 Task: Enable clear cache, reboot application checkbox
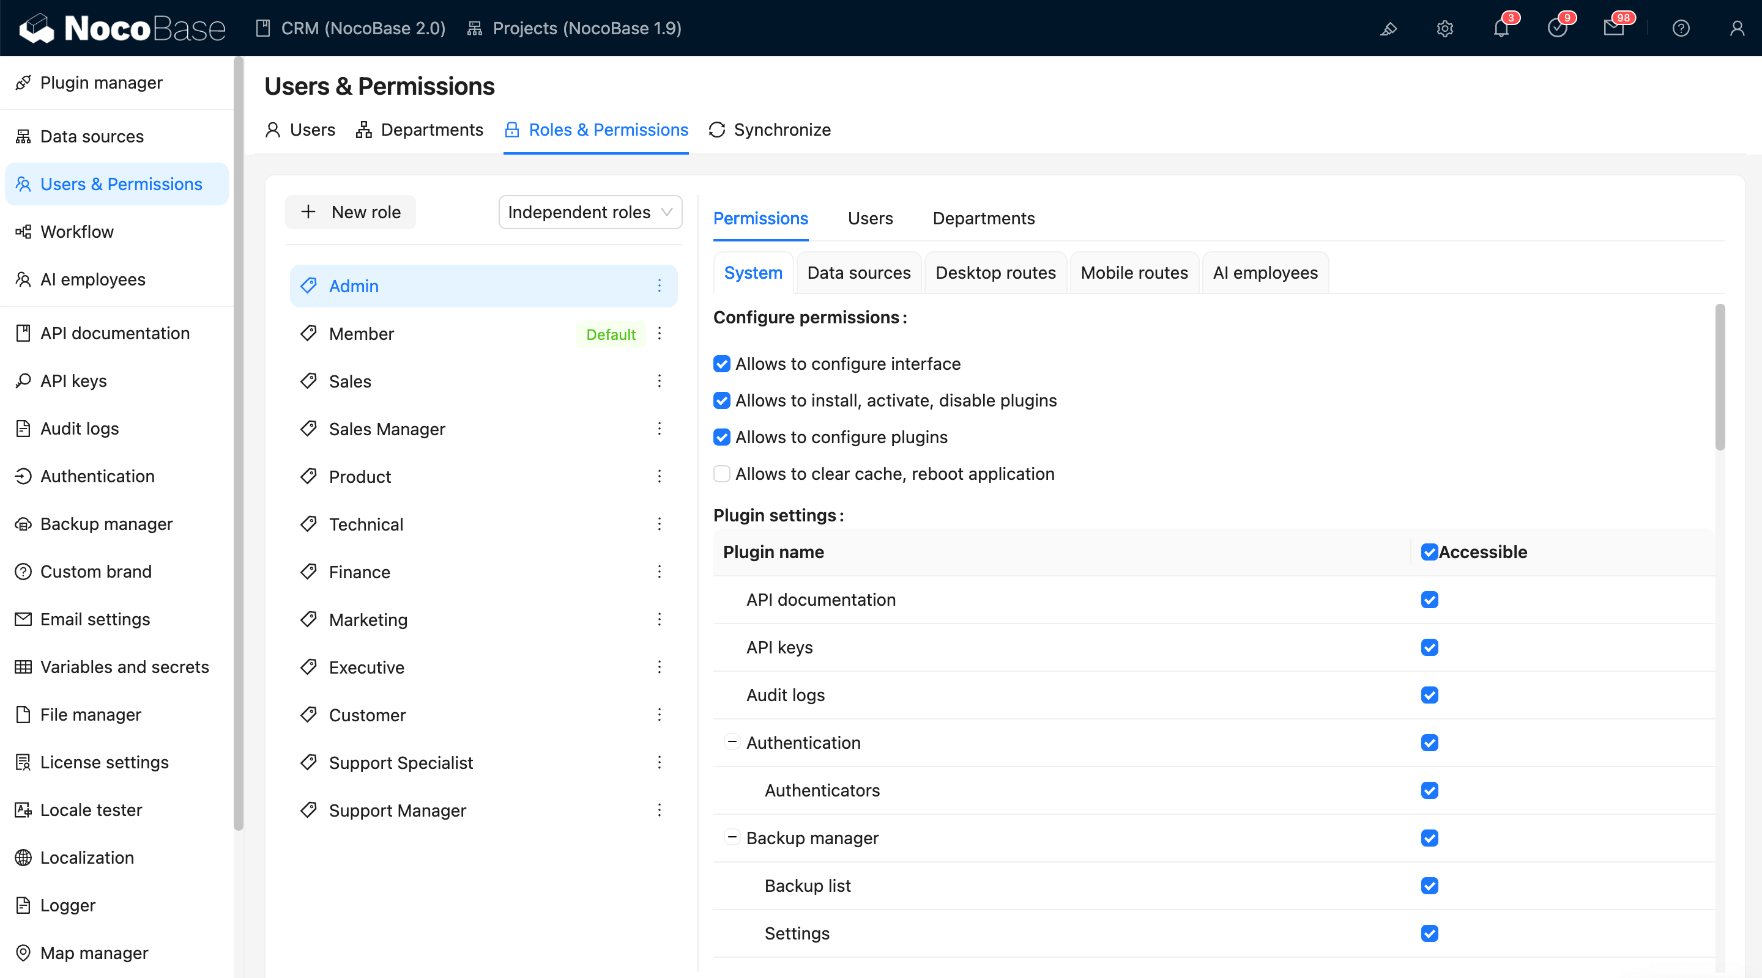[x=722, y=474]
